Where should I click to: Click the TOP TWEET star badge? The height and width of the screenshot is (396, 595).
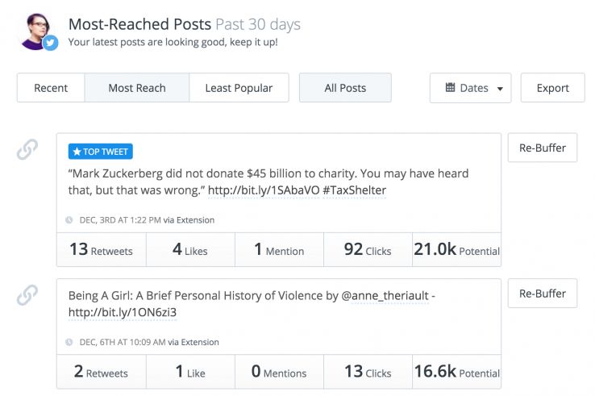coord(101,151)
